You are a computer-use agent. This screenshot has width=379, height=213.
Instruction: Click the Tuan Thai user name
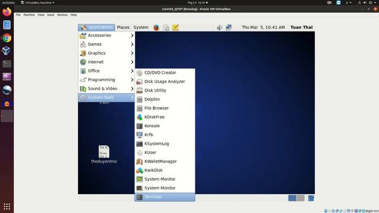[301, 28]
